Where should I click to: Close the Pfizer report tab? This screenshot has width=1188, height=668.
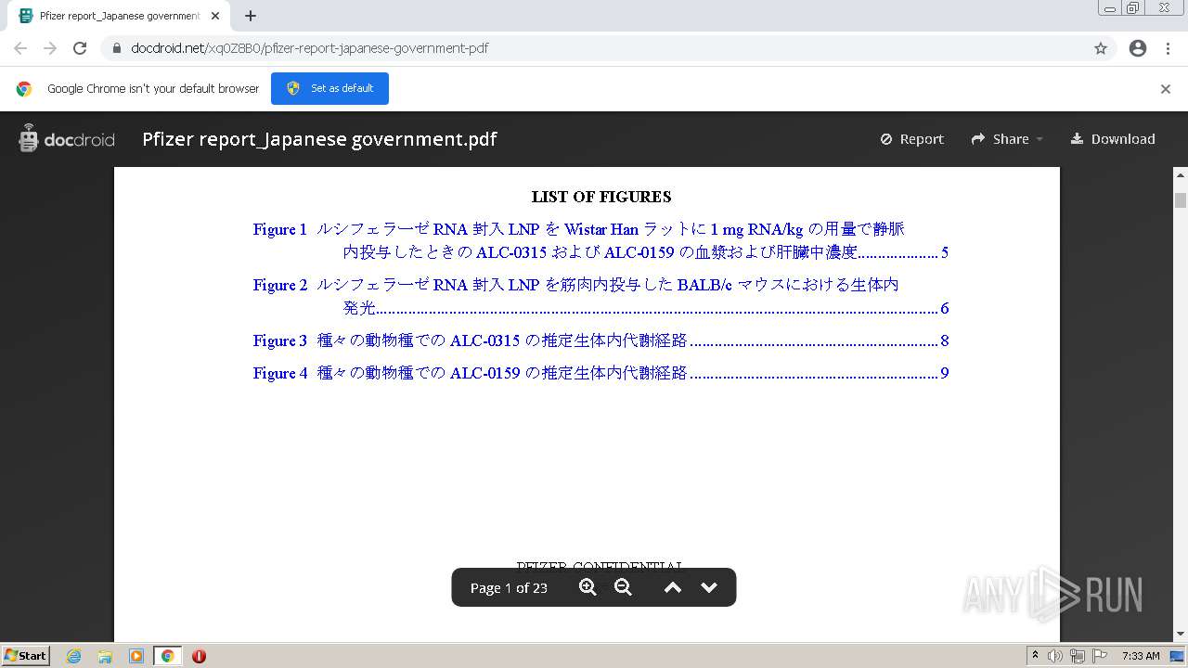215,16
